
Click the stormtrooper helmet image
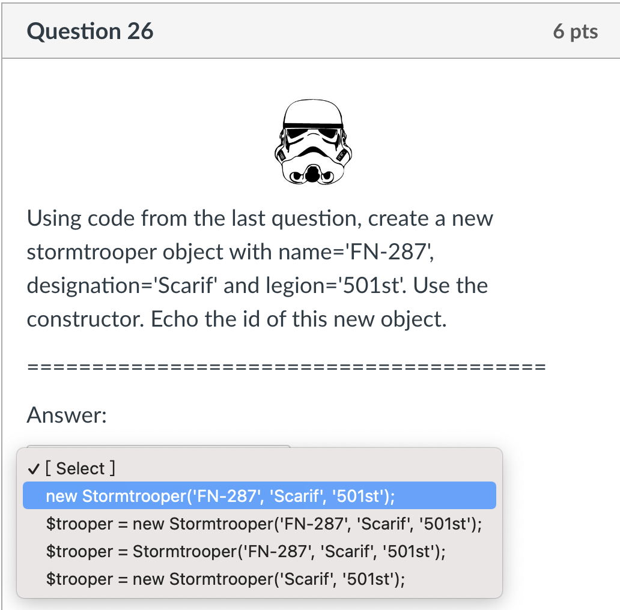(x=312, y=141)
